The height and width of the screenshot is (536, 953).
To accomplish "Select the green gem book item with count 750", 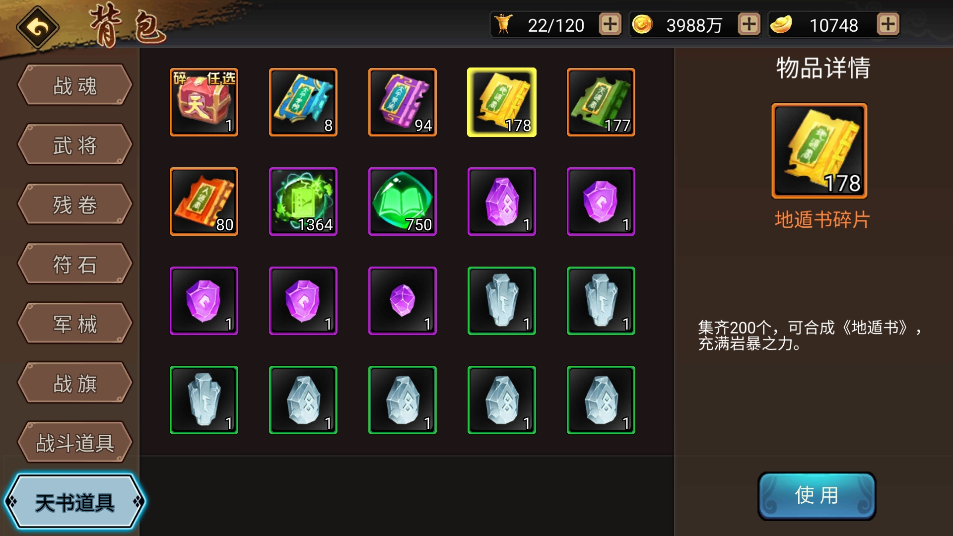I will point(403,201).
